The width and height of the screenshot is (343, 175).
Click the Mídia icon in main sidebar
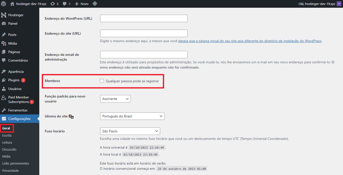(4, 43)
